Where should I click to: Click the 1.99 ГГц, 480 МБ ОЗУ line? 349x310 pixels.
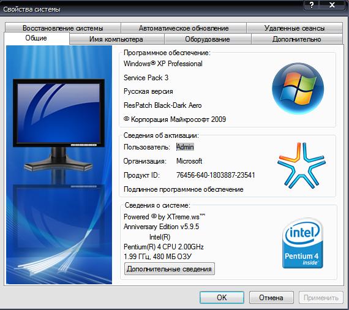click(157, 257)
